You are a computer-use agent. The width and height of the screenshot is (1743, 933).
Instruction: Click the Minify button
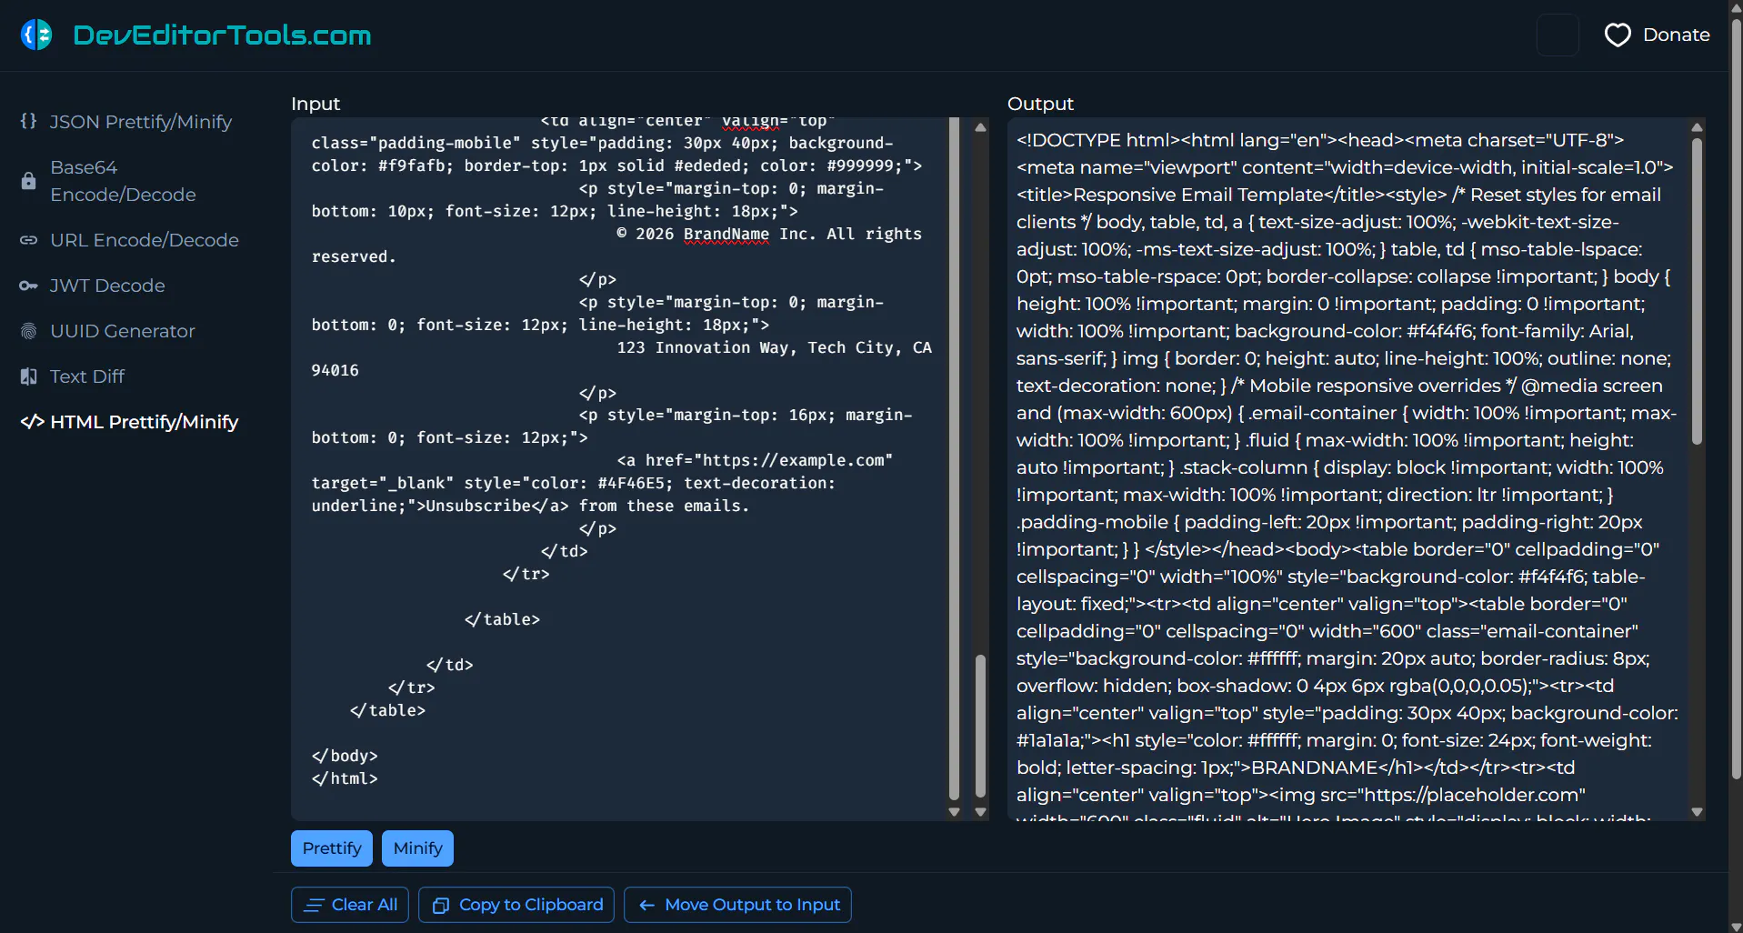(417, 848)
